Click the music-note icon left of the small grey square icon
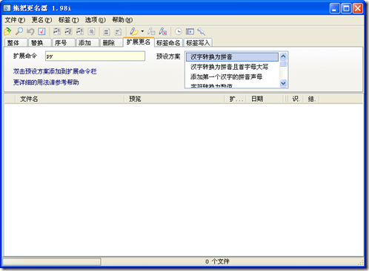This screenshot has width=369, height=271. [80, 31]
